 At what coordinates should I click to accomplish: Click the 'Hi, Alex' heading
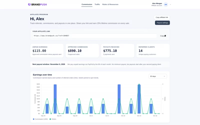37,19
